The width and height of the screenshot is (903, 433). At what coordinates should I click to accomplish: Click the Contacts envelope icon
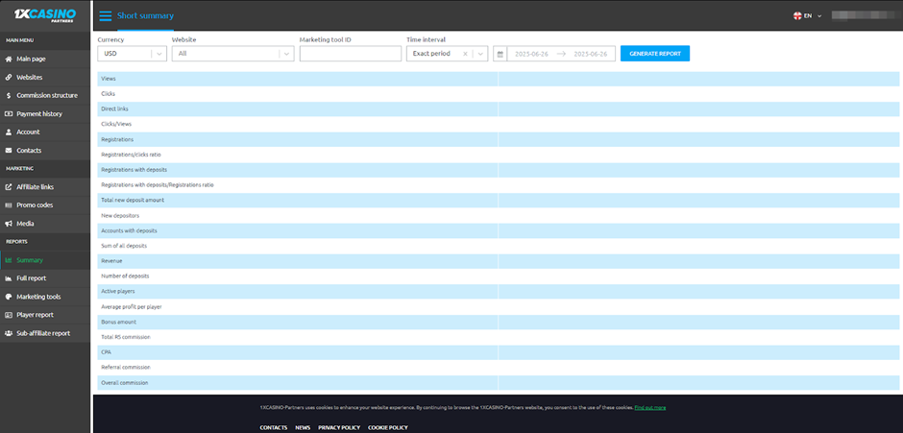tap(9, 151)
